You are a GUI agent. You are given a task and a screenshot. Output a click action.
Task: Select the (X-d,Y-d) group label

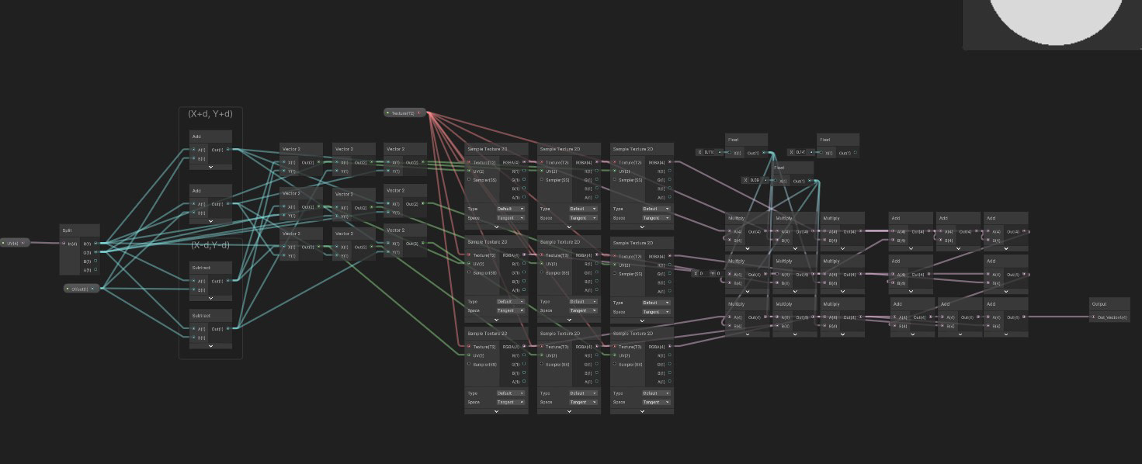(210, 245)
